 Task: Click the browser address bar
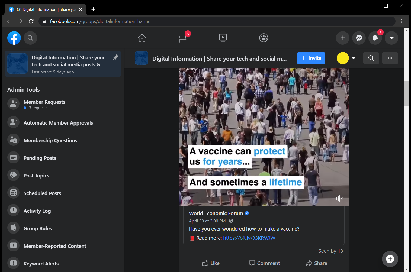[x=217, y=21]
